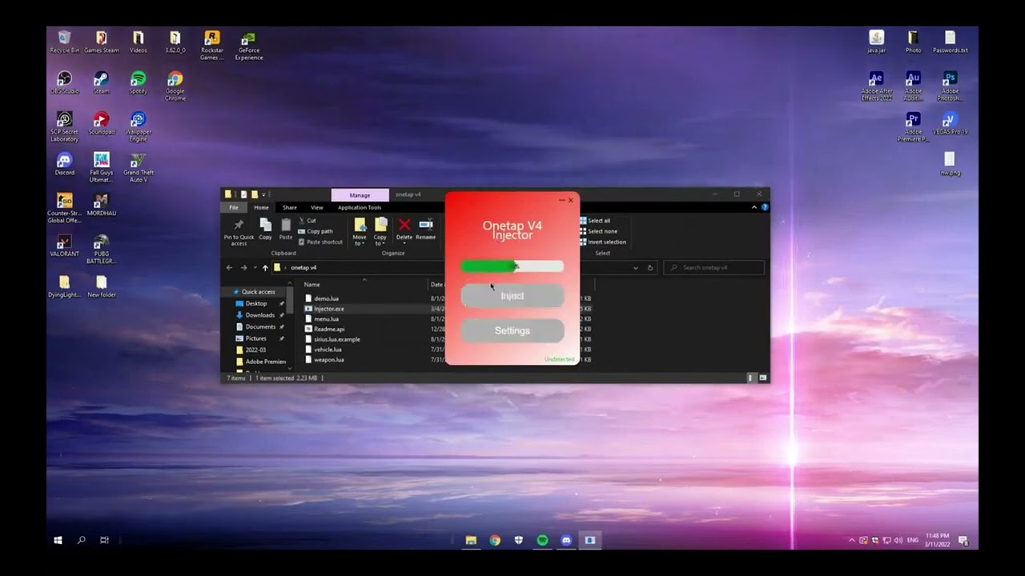This screenshot has width=1025, height=576.
Task: Click the Discord icon in the taskbar
Action: (566, 540)
